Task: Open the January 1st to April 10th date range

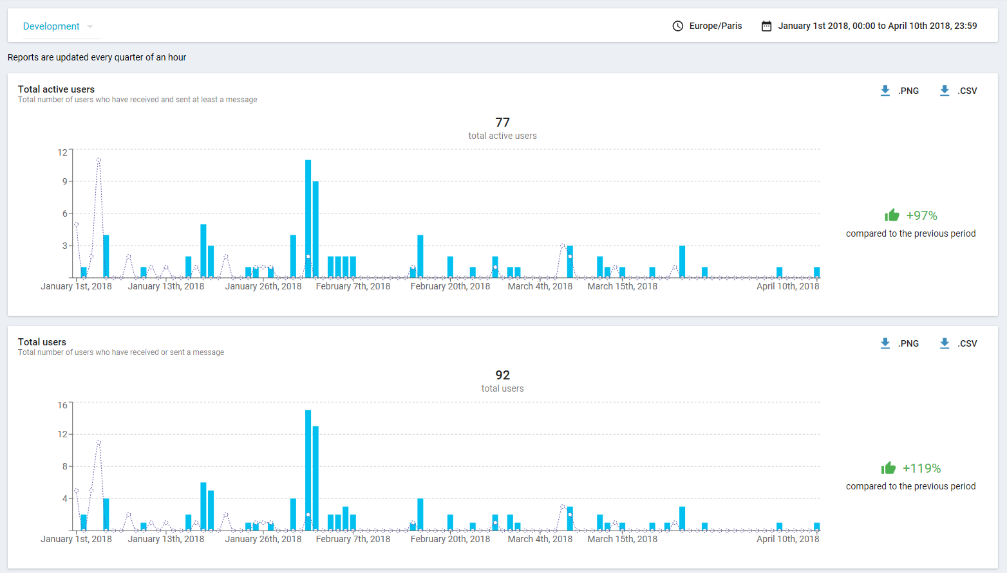Action: pos(877,26)
